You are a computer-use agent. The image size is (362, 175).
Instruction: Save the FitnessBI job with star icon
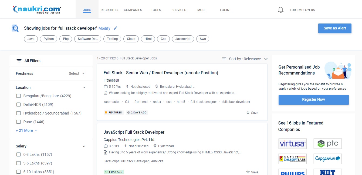click(x=248, y=113)
